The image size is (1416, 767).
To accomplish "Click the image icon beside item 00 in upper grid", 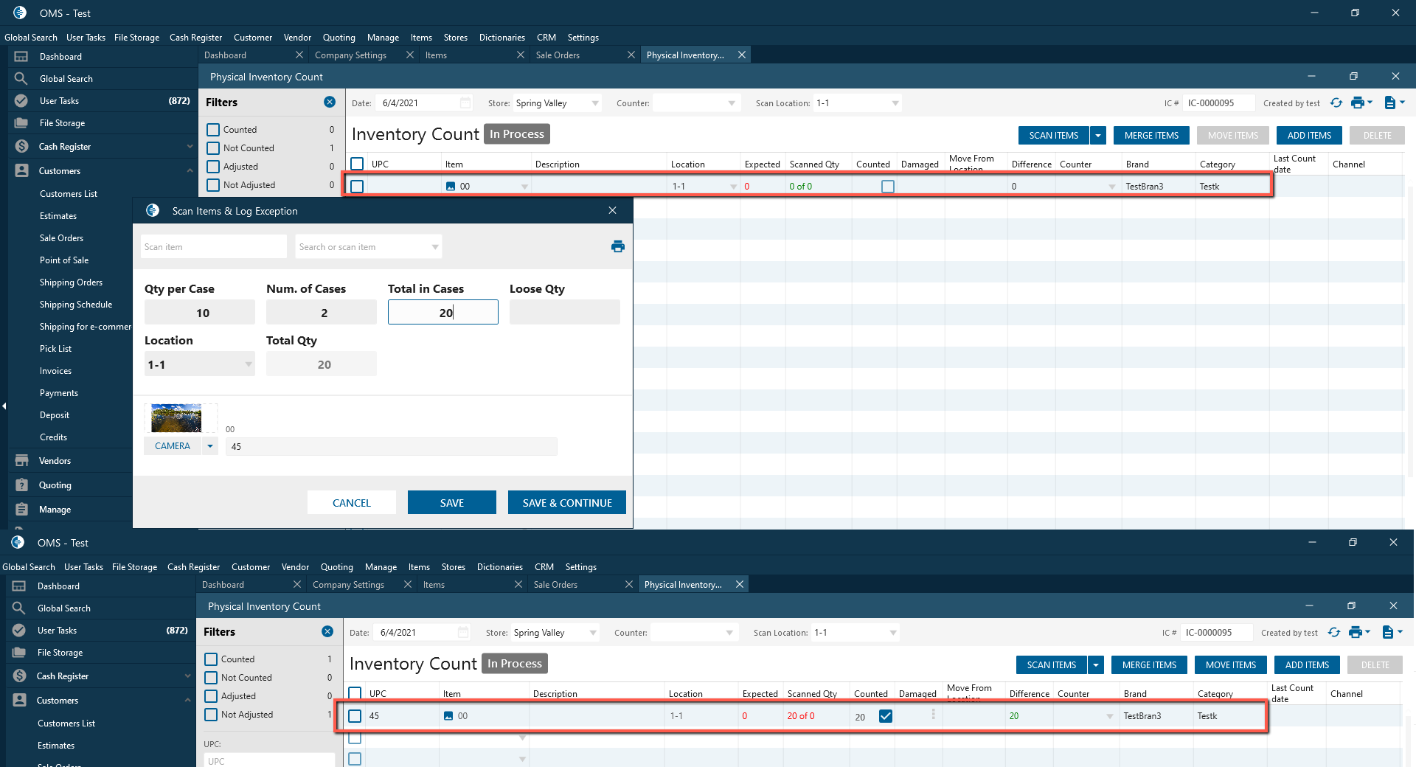I will (x=451, y=187).
